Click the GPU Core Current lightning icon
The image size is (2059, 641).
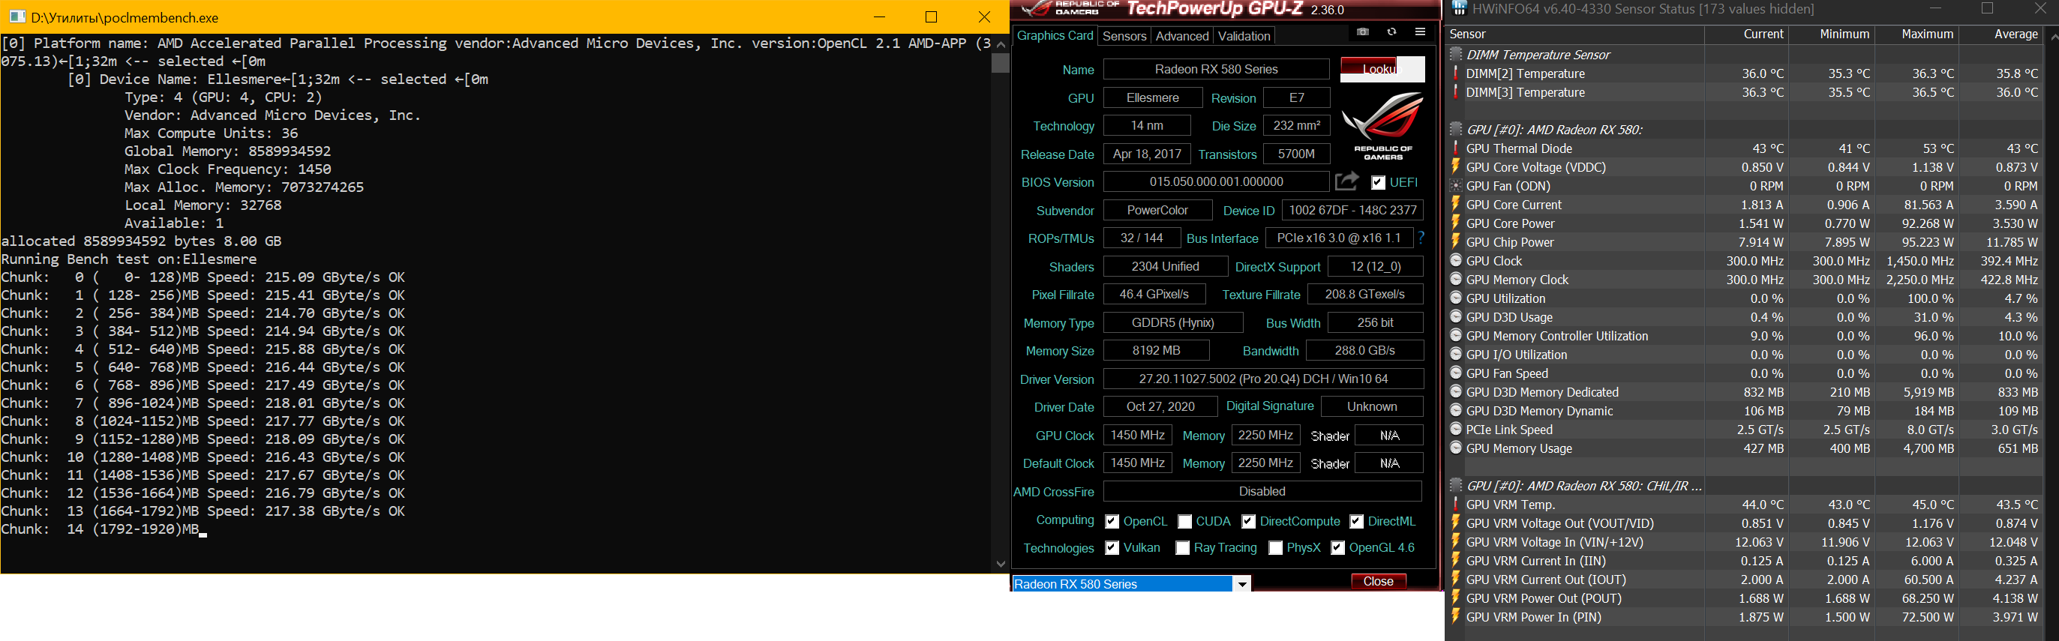click(1455, 205)
